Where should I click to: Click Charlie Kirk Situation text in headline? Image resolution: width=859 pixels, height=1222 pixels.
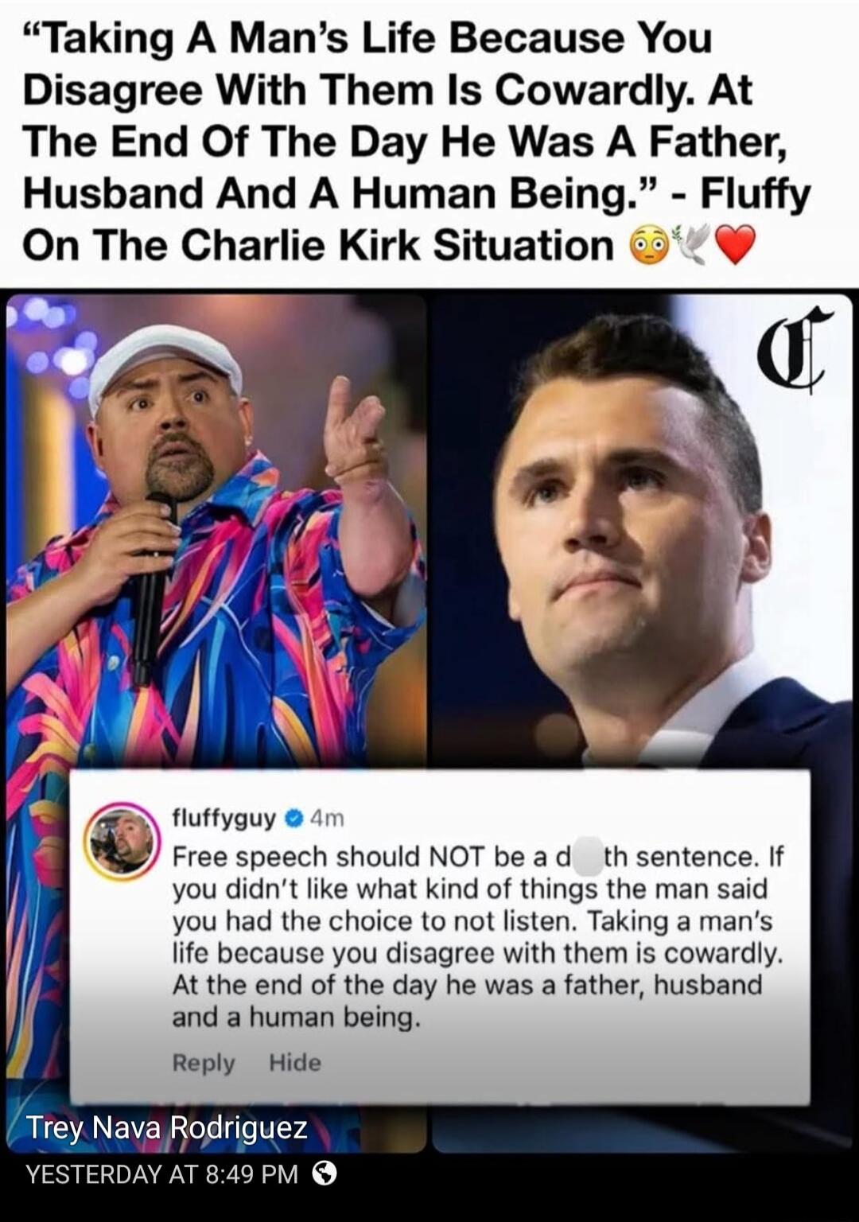point(398,245)
